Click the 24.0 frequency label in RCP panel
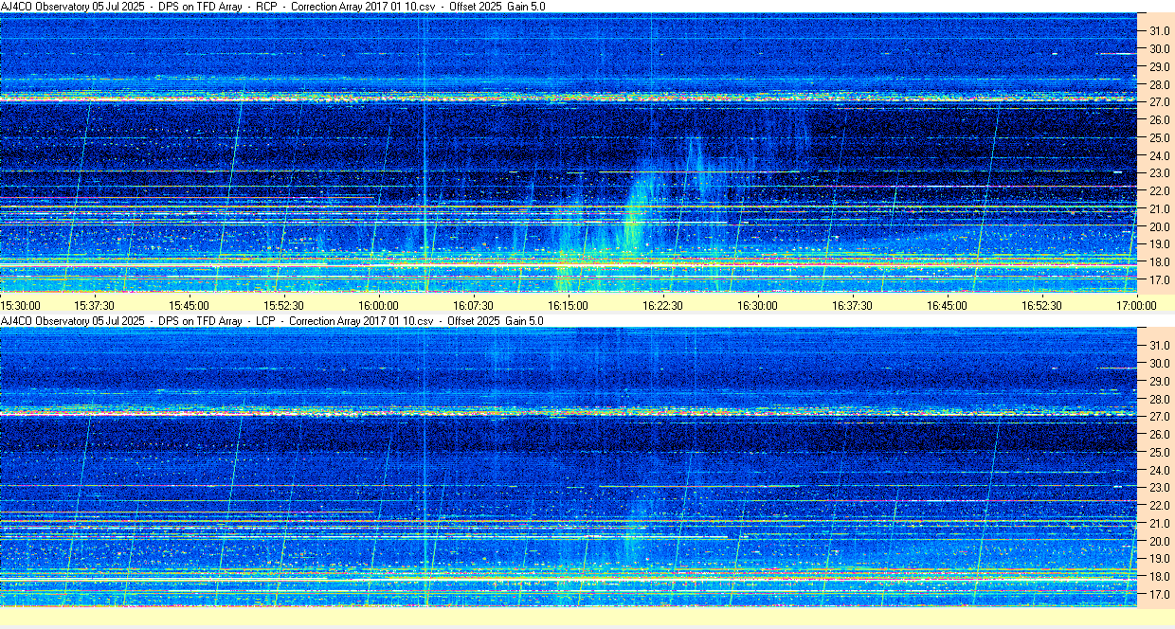1175x629 pixels. [1160, 155]
